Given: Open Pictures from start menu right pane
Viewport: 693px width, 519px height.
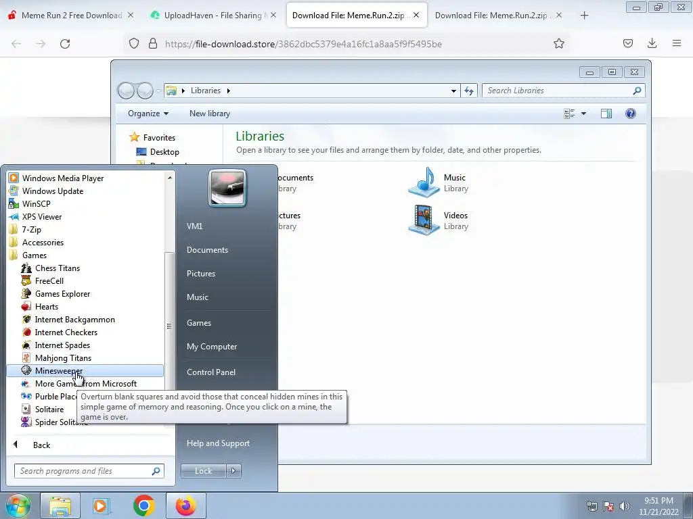Looking at the screenshot, I should [200, 274].
